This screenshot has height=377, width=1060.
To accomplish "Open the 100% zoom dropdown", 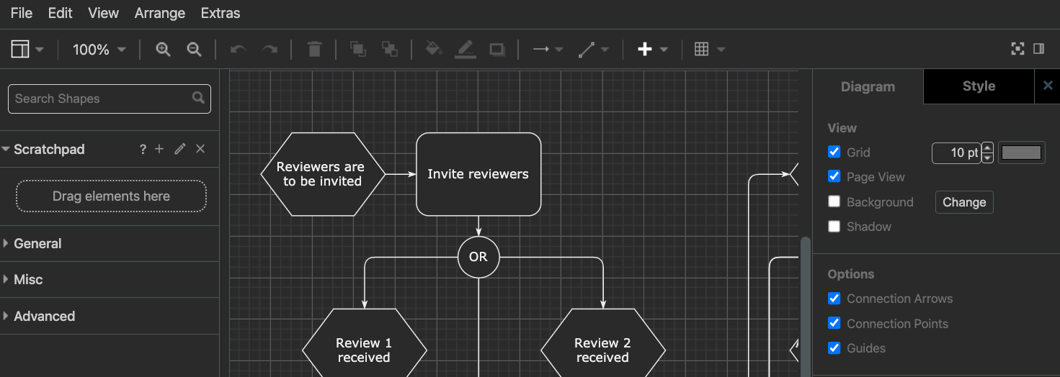I will click(x=99, y=49).
